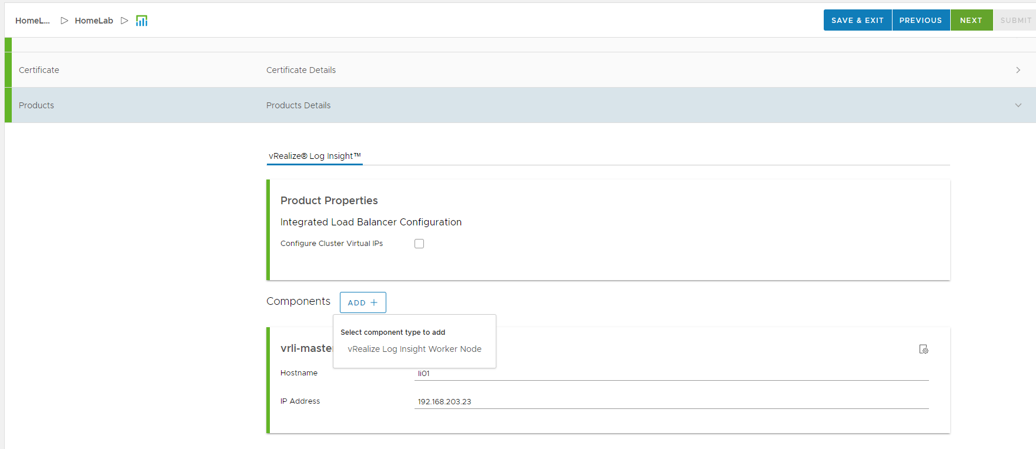Click the ADD components button

(x=362, y=302)
